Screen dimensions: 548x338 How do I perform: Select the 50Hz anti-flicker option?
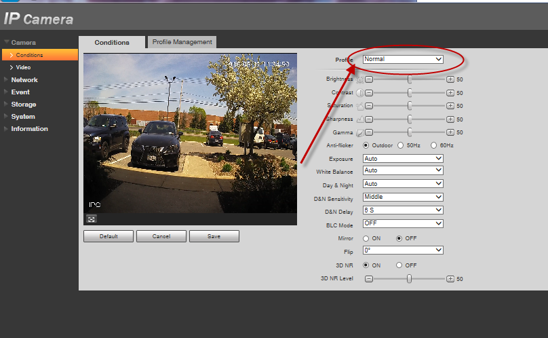coord(401,145)
